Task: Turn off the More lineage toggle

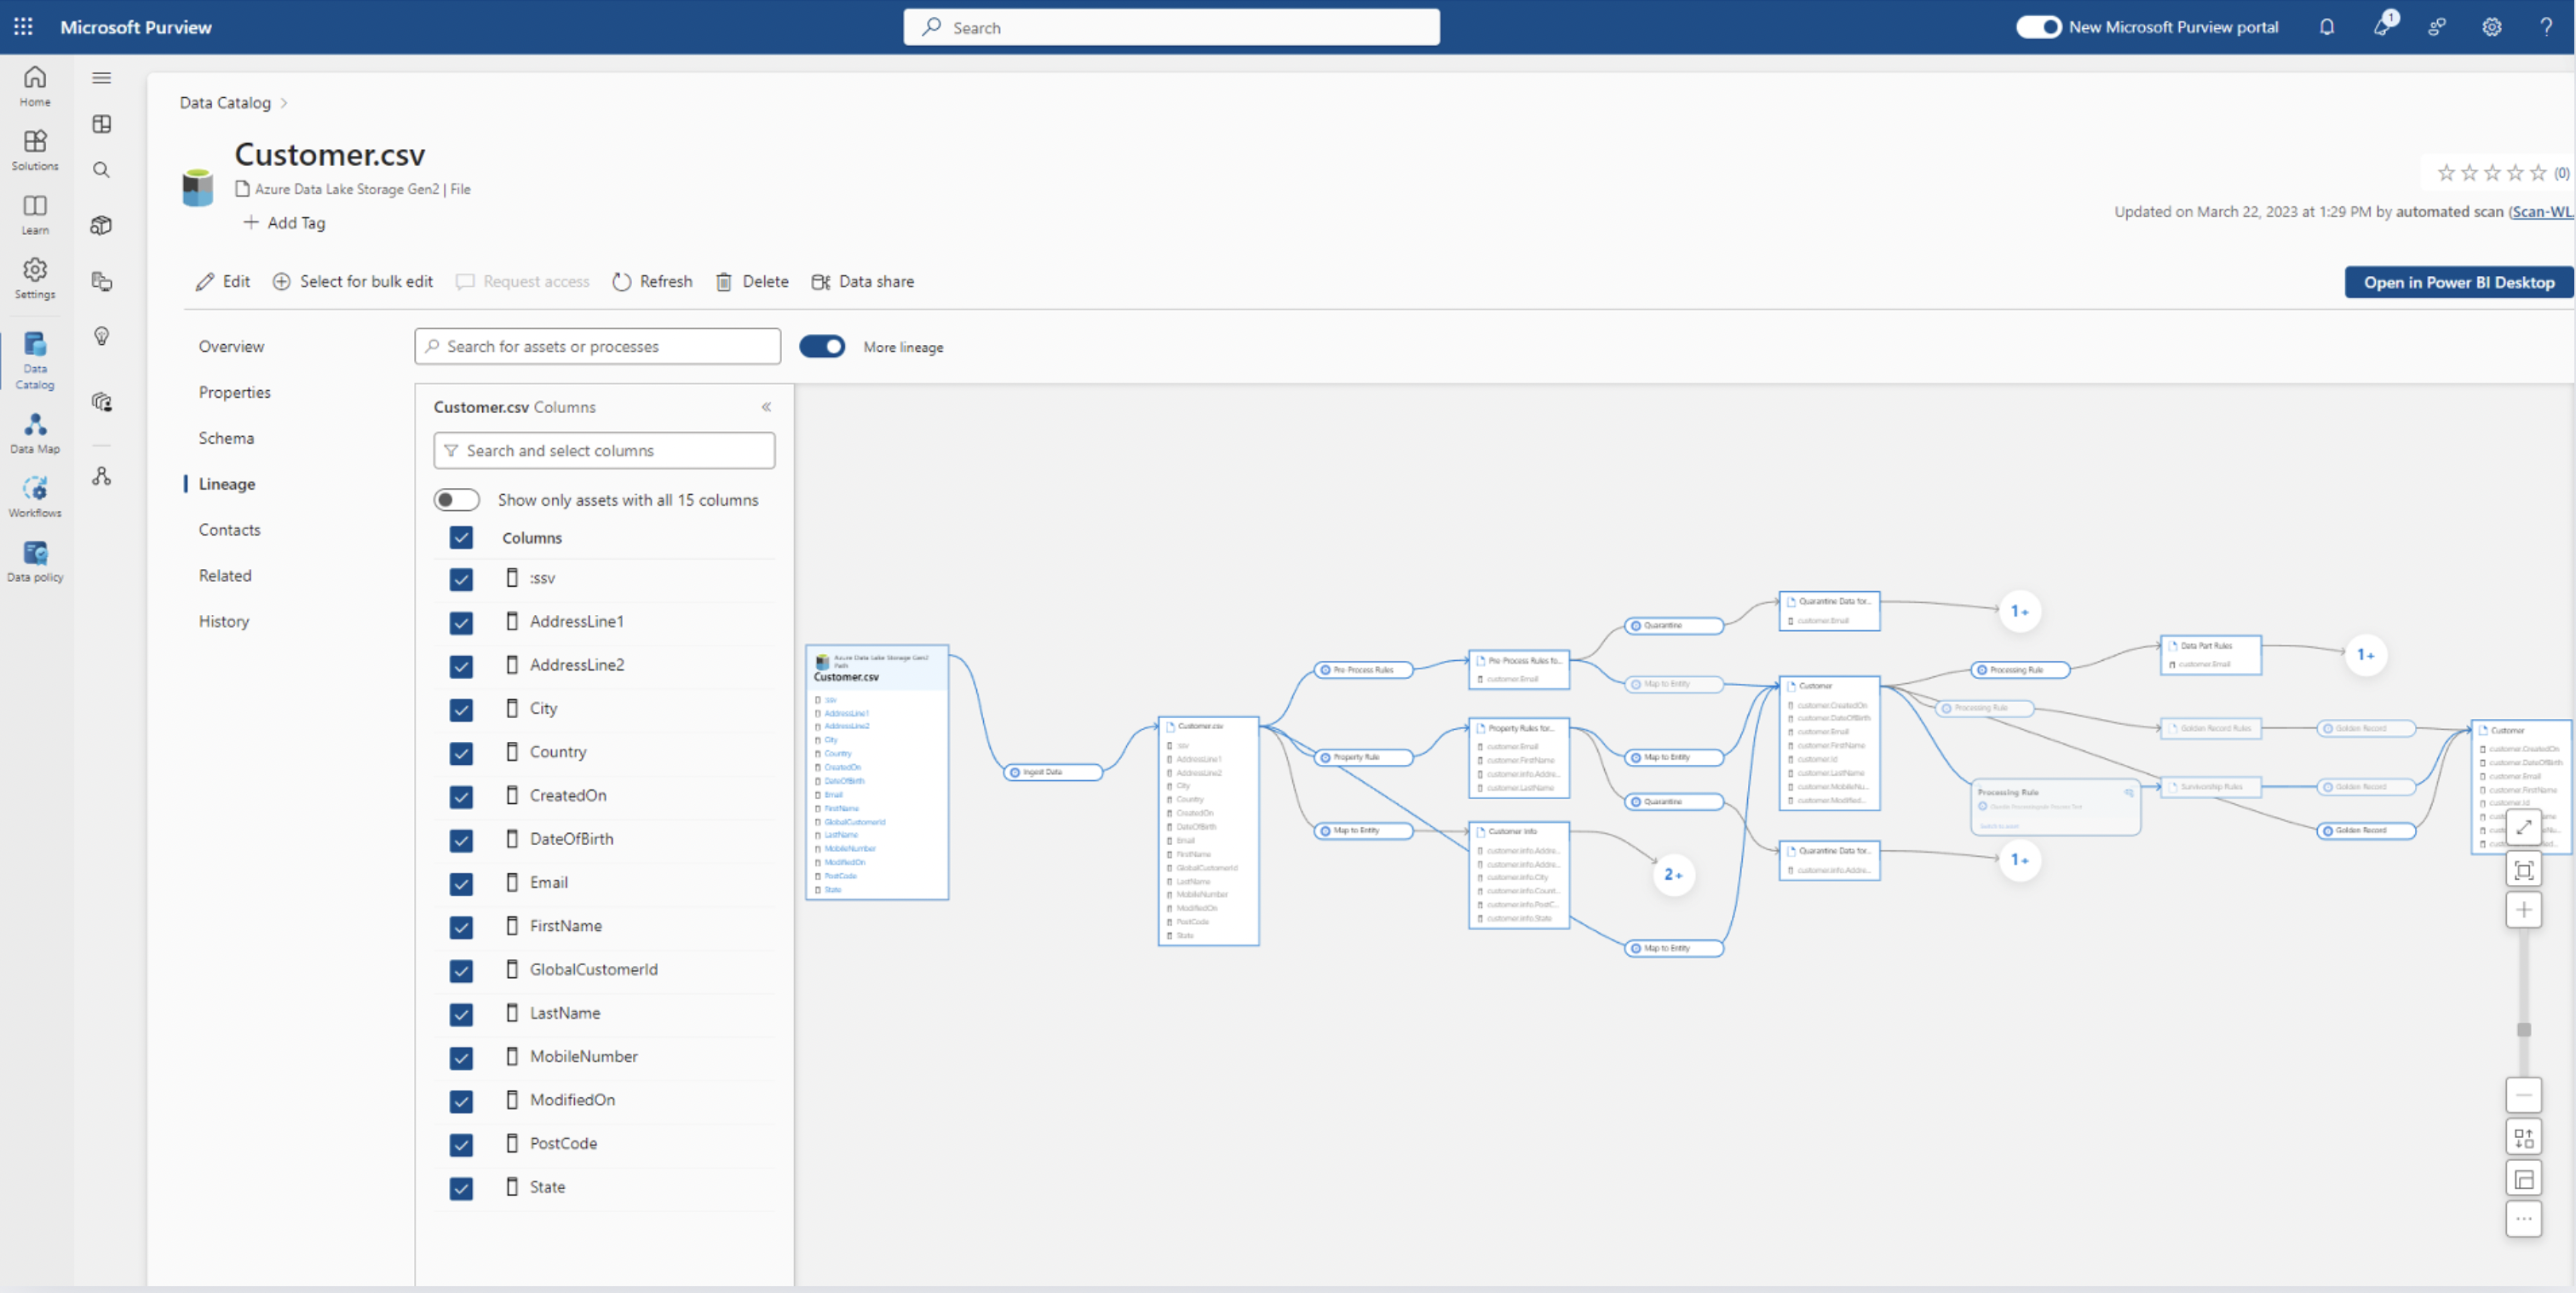Action: point(822,346)
